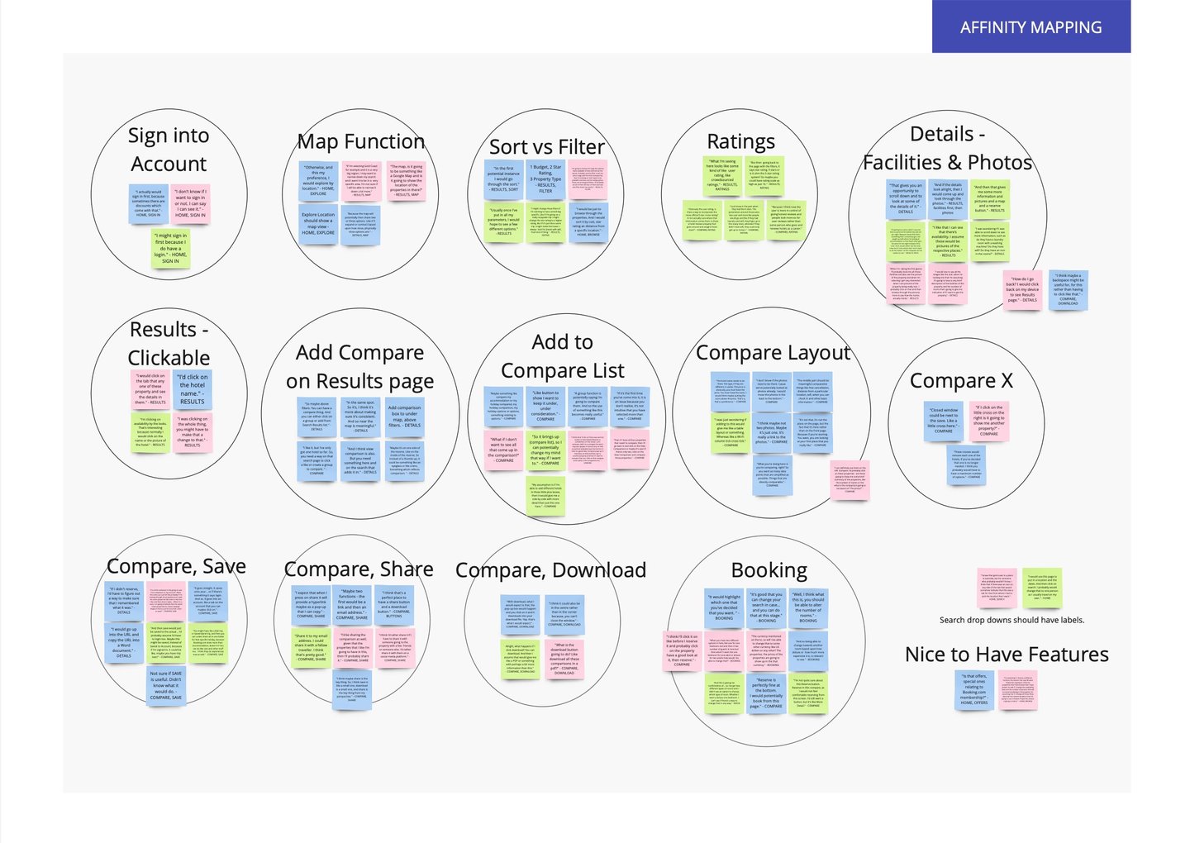Select the 'Nice to Have Features' heading
Screen dimensions: 1190x843
(1007, 655)
